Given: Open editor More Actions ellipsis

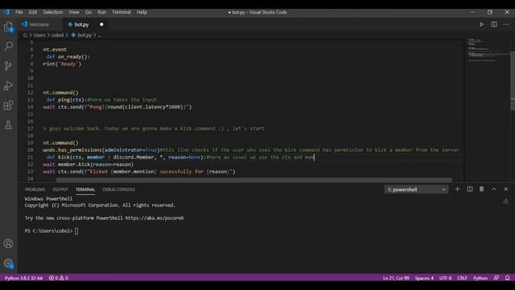Looking at the screenshot, I should click(506, 24).
